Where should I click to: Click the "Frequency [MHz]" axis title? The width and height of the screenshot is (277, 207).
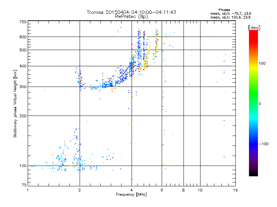131,195
